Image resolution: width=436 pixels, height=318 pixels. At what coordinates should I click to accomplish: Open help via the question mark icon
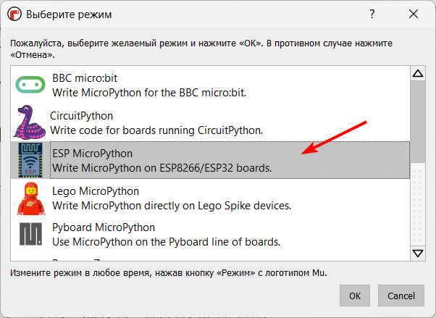coord(372,14)
